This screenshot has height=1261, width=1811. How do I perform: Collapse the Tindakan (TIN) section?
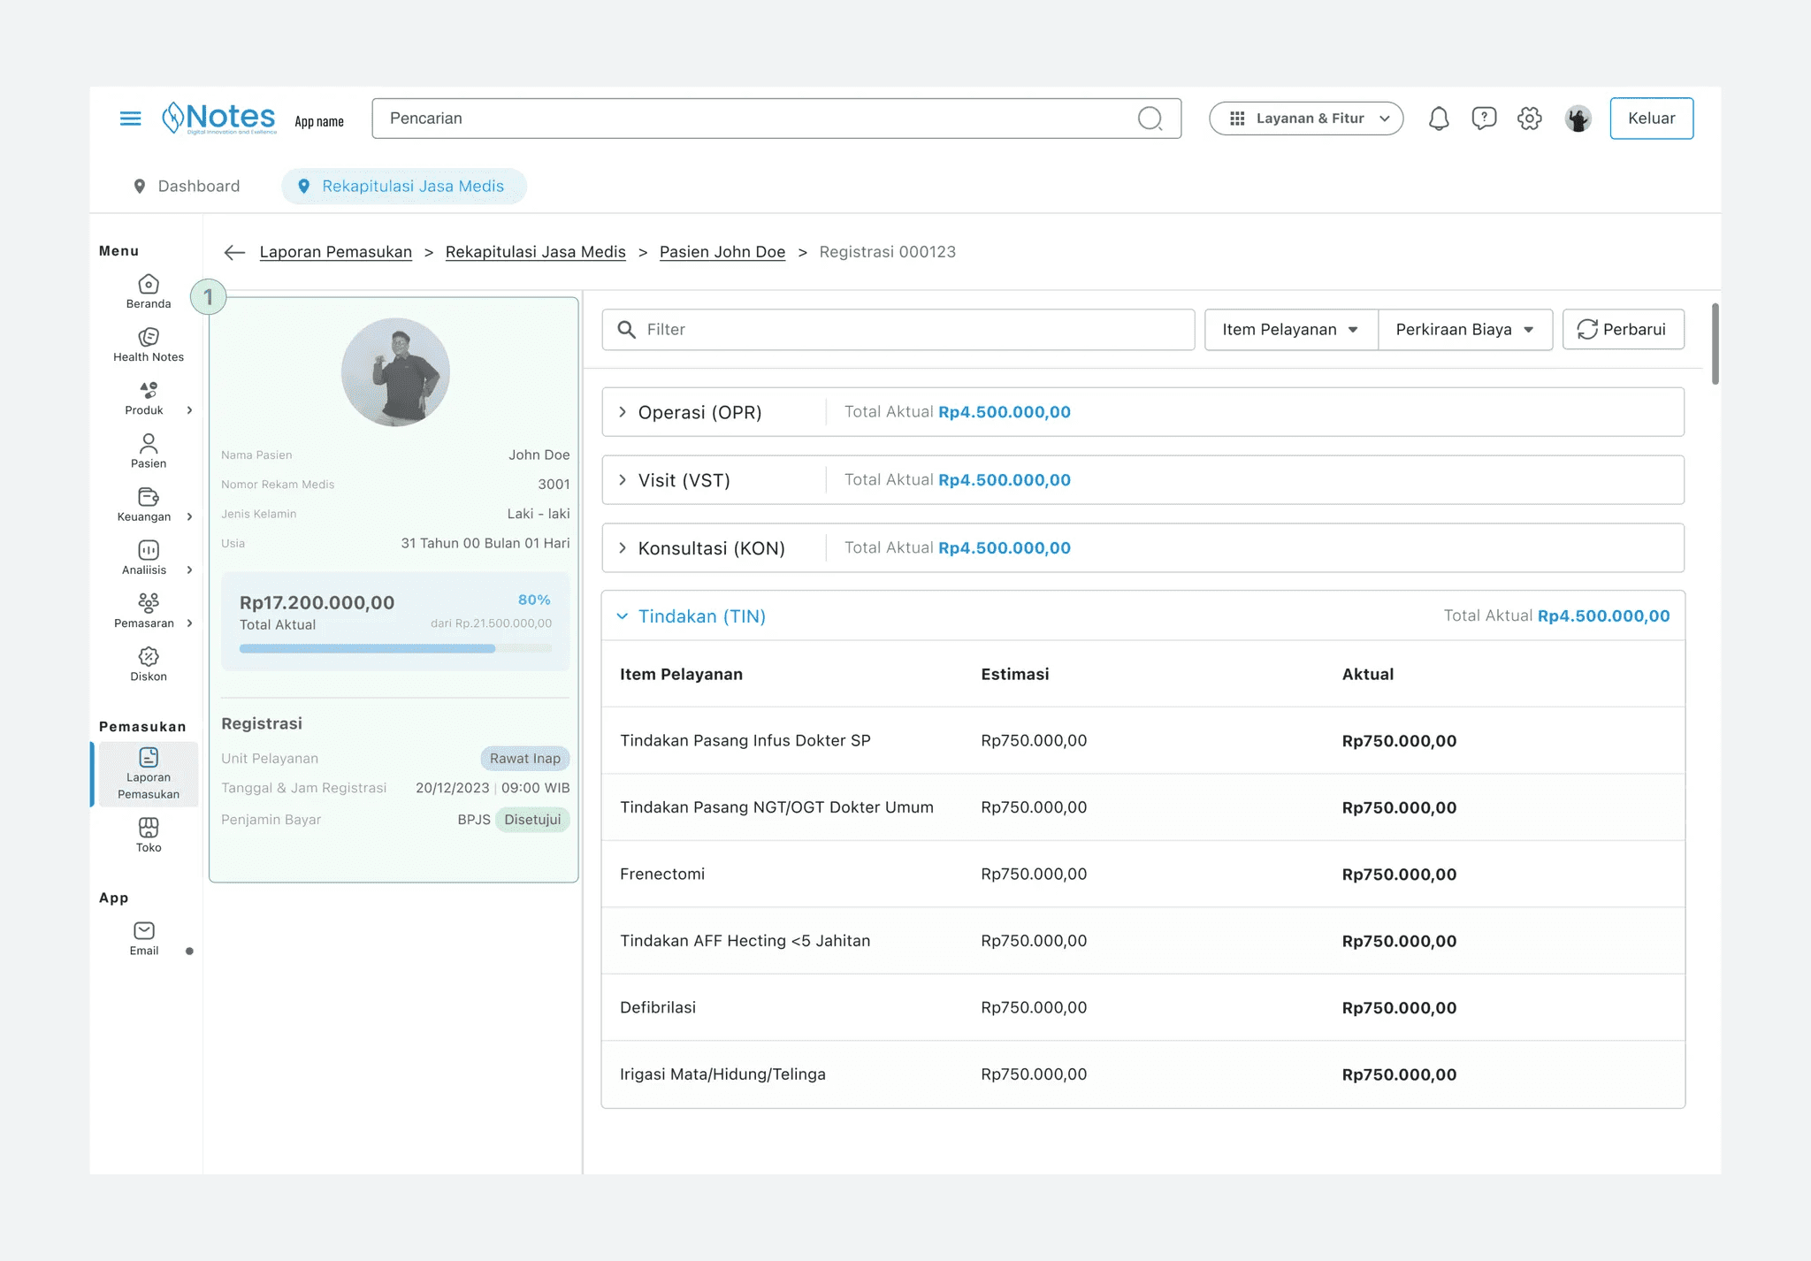click(x=623, y=616)
